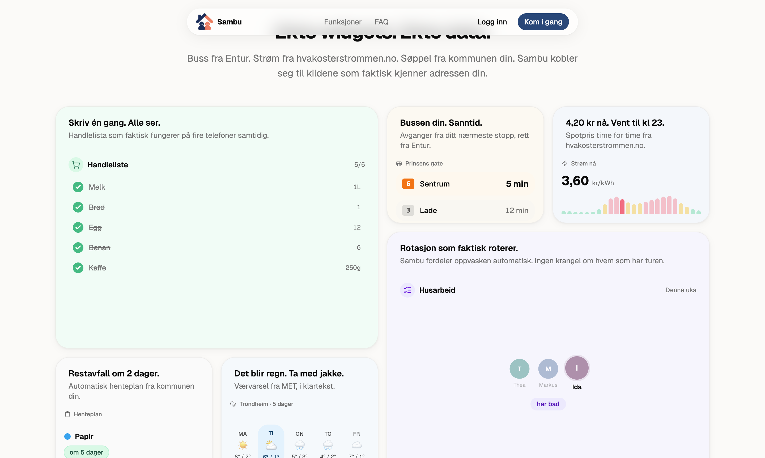Select the FR weather day
Viewport: 765px width, 458px height.
pyautogui.click(x=356, y=443)
